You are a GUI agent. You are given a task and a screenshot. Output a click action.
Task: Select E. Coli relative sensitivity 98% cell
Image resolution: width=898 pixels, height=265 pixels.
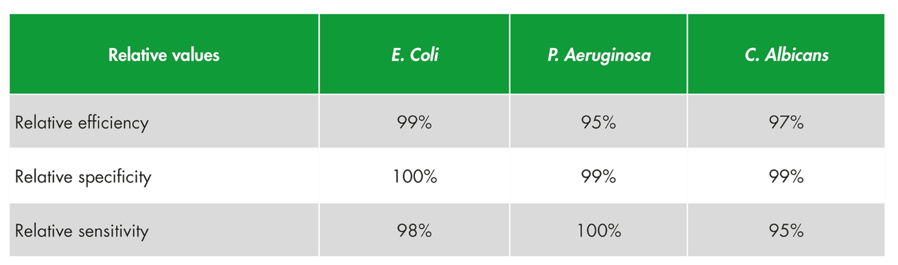point(414,231)
